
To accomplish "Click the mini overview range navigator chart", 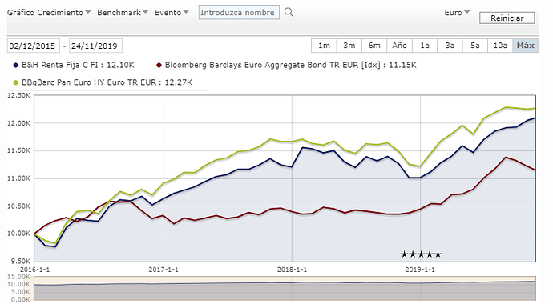I will click(x=285, y=288).
